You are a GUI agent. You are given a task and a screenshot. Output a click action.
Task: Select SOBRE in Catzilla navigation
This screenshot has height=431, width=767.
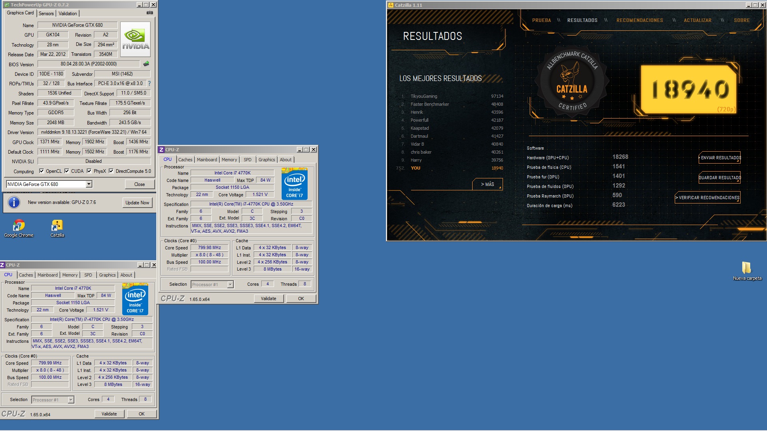pos(742,20)
